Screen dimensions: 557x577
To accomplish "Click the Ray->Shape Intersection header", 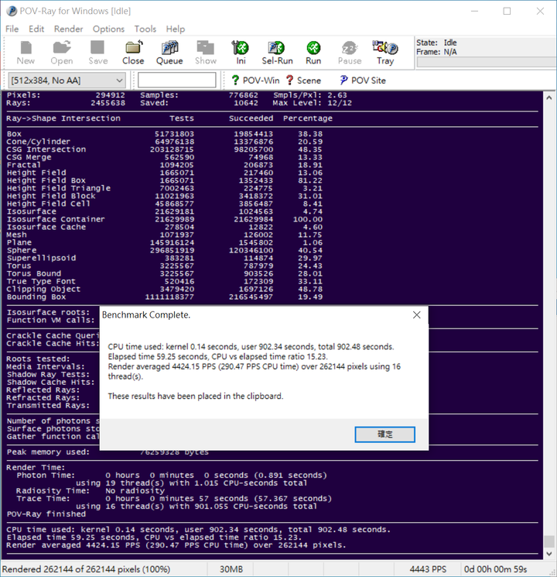I will 63,118.
